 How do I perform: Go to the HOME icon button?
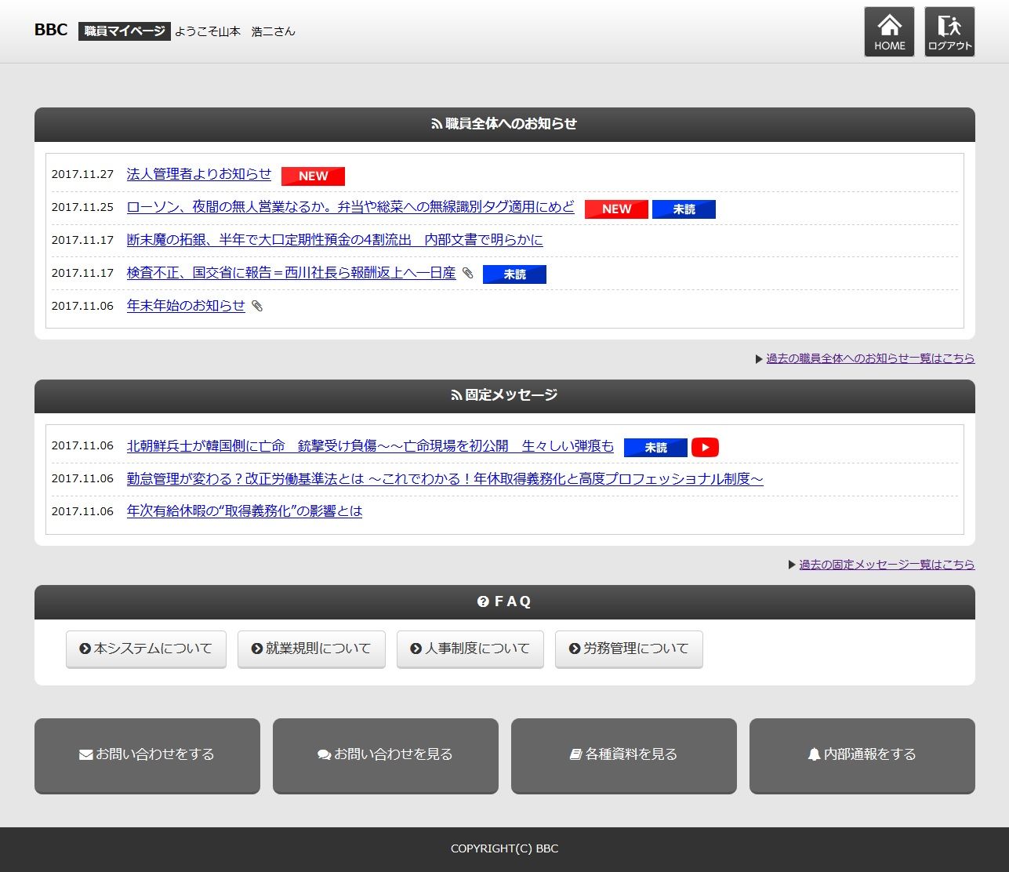[889, 32]
